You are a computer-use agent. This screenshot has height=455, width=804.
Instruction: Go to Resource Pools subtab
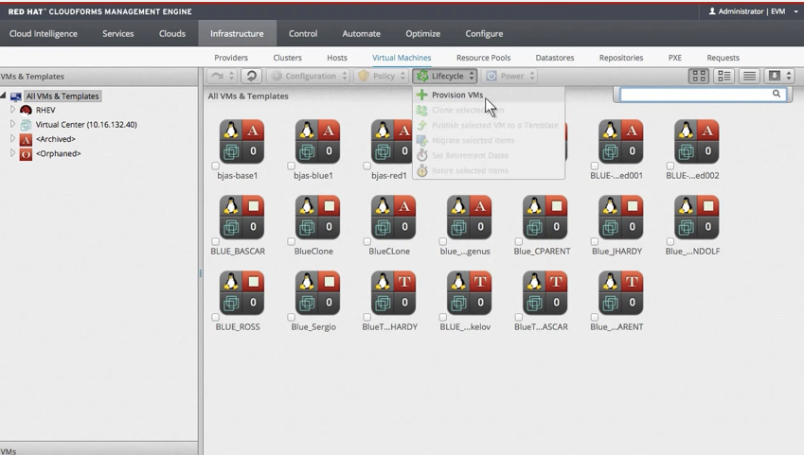pyautogui.click(x=483, y=58)
